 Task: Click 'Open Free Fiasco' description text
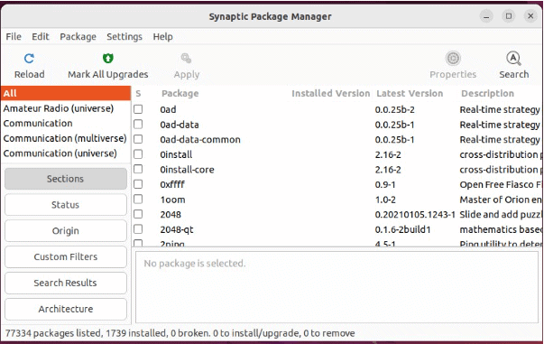[501, 185]
